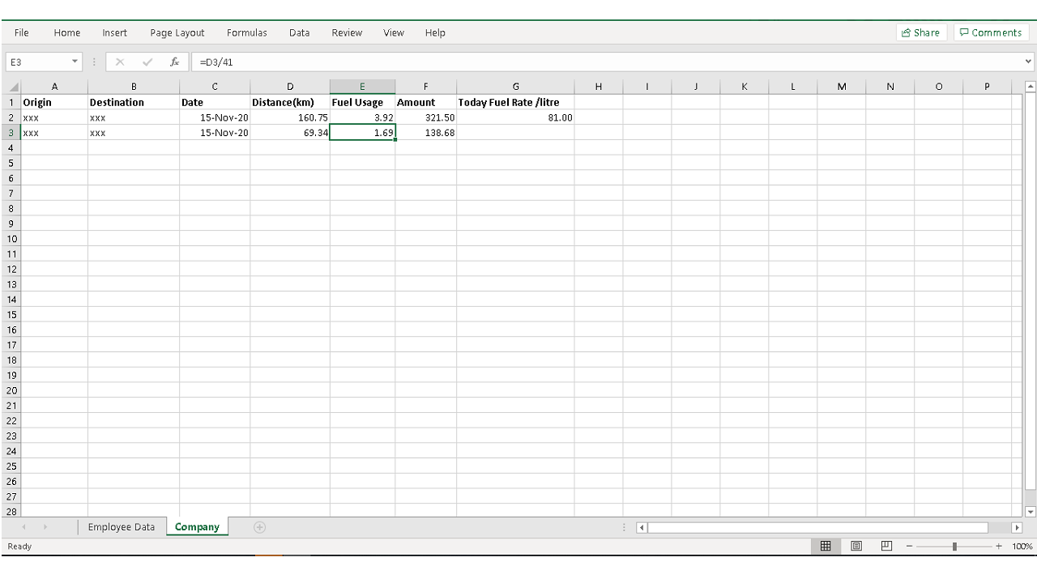Select the "Destination" header cell
The width and height of the screenshot is (1037, 583).
tap(134, 102)
